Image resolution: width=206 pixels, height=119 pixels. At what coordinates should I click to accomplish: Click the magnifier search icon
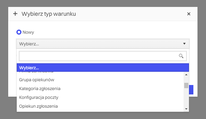coord(181,56)
